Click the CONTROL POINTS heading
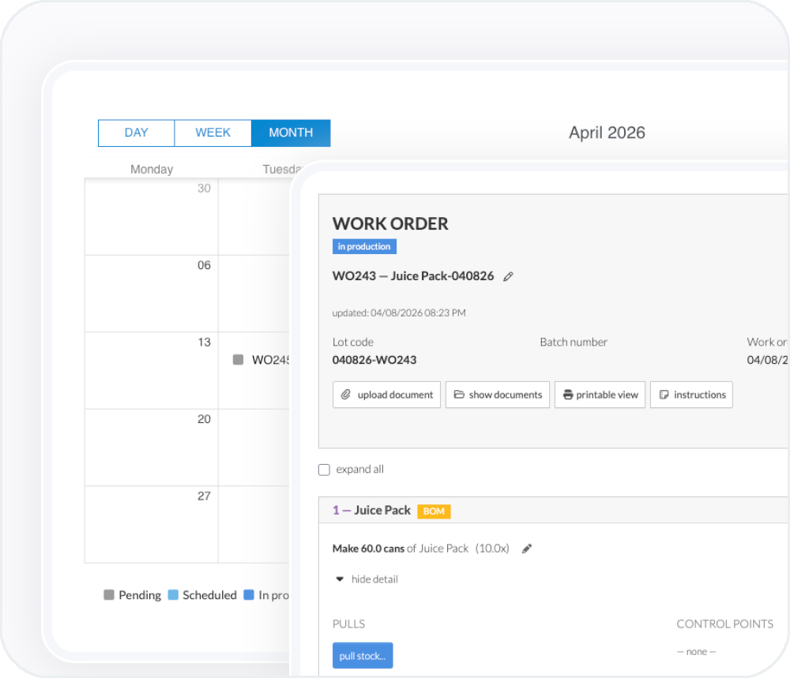The image size is (790, 678). (724, 624)
